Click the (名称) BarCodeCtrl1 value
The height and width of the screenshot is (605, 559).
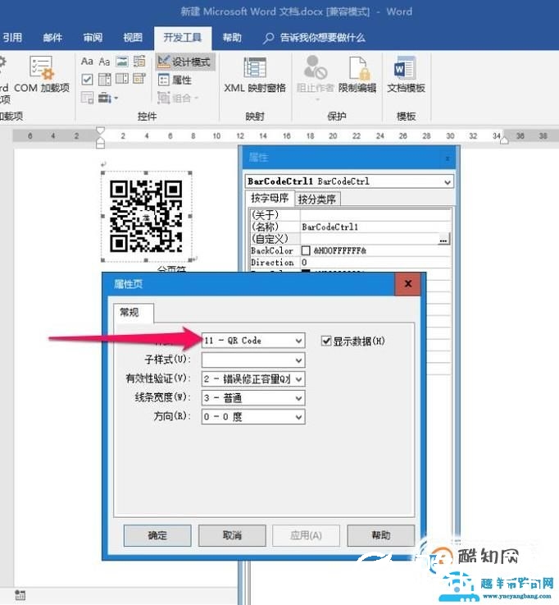[329, 227]
